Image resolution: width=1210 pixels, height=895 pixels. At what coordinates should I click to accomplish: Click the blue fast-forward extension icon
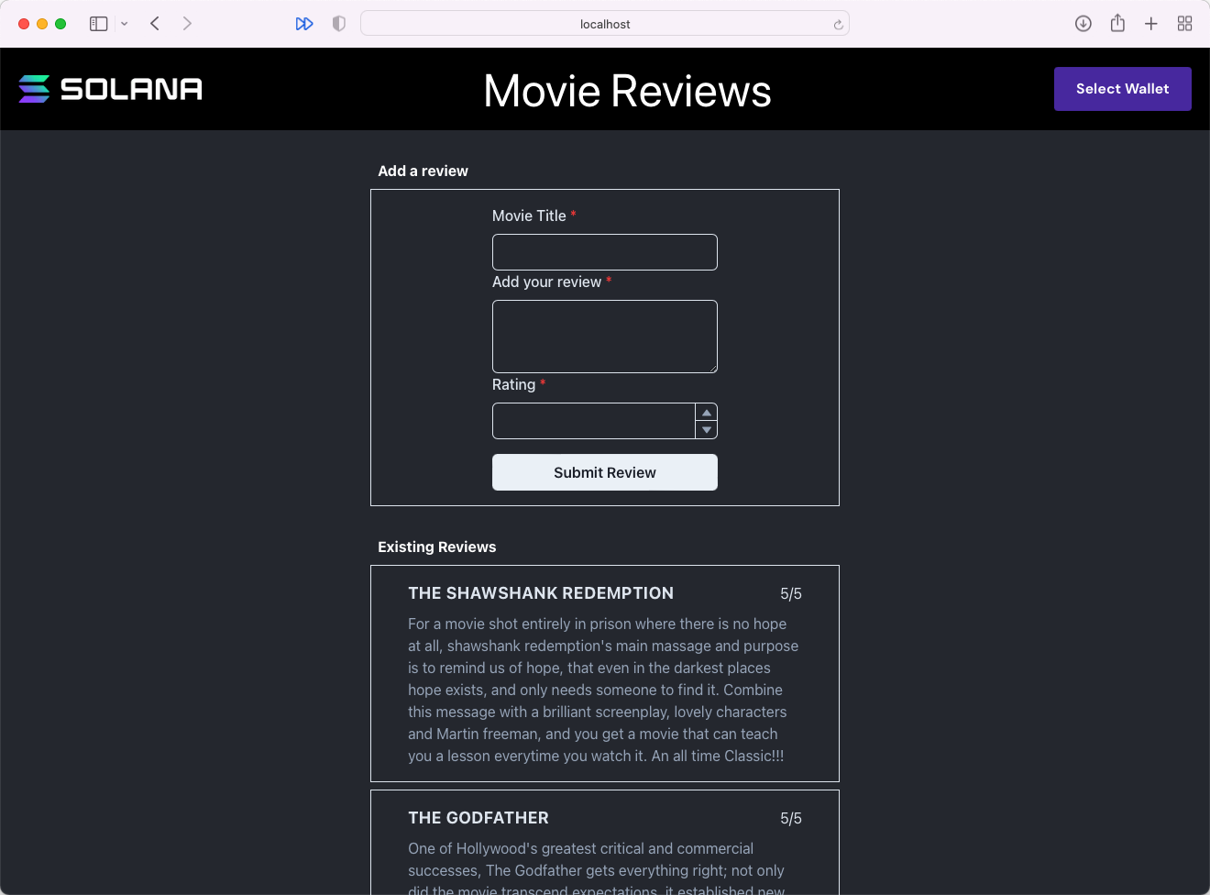pos(304,23)
